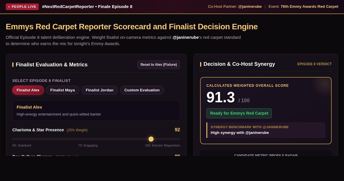Click the '(25% Weight)' label
Viewport: 344px width, 181px height.
click(x=77, y=130)
